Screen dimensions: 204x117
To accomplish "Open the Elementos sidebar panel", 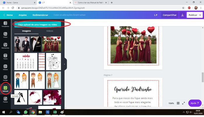I will (5, 46).
